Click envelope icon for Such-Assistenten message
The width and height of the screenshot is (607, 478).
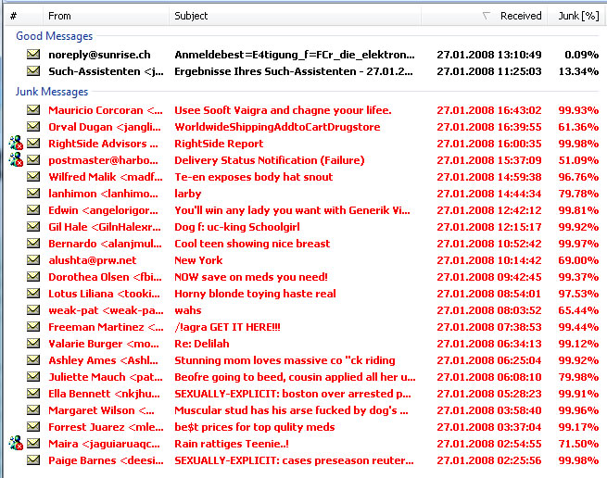[33, 70]
